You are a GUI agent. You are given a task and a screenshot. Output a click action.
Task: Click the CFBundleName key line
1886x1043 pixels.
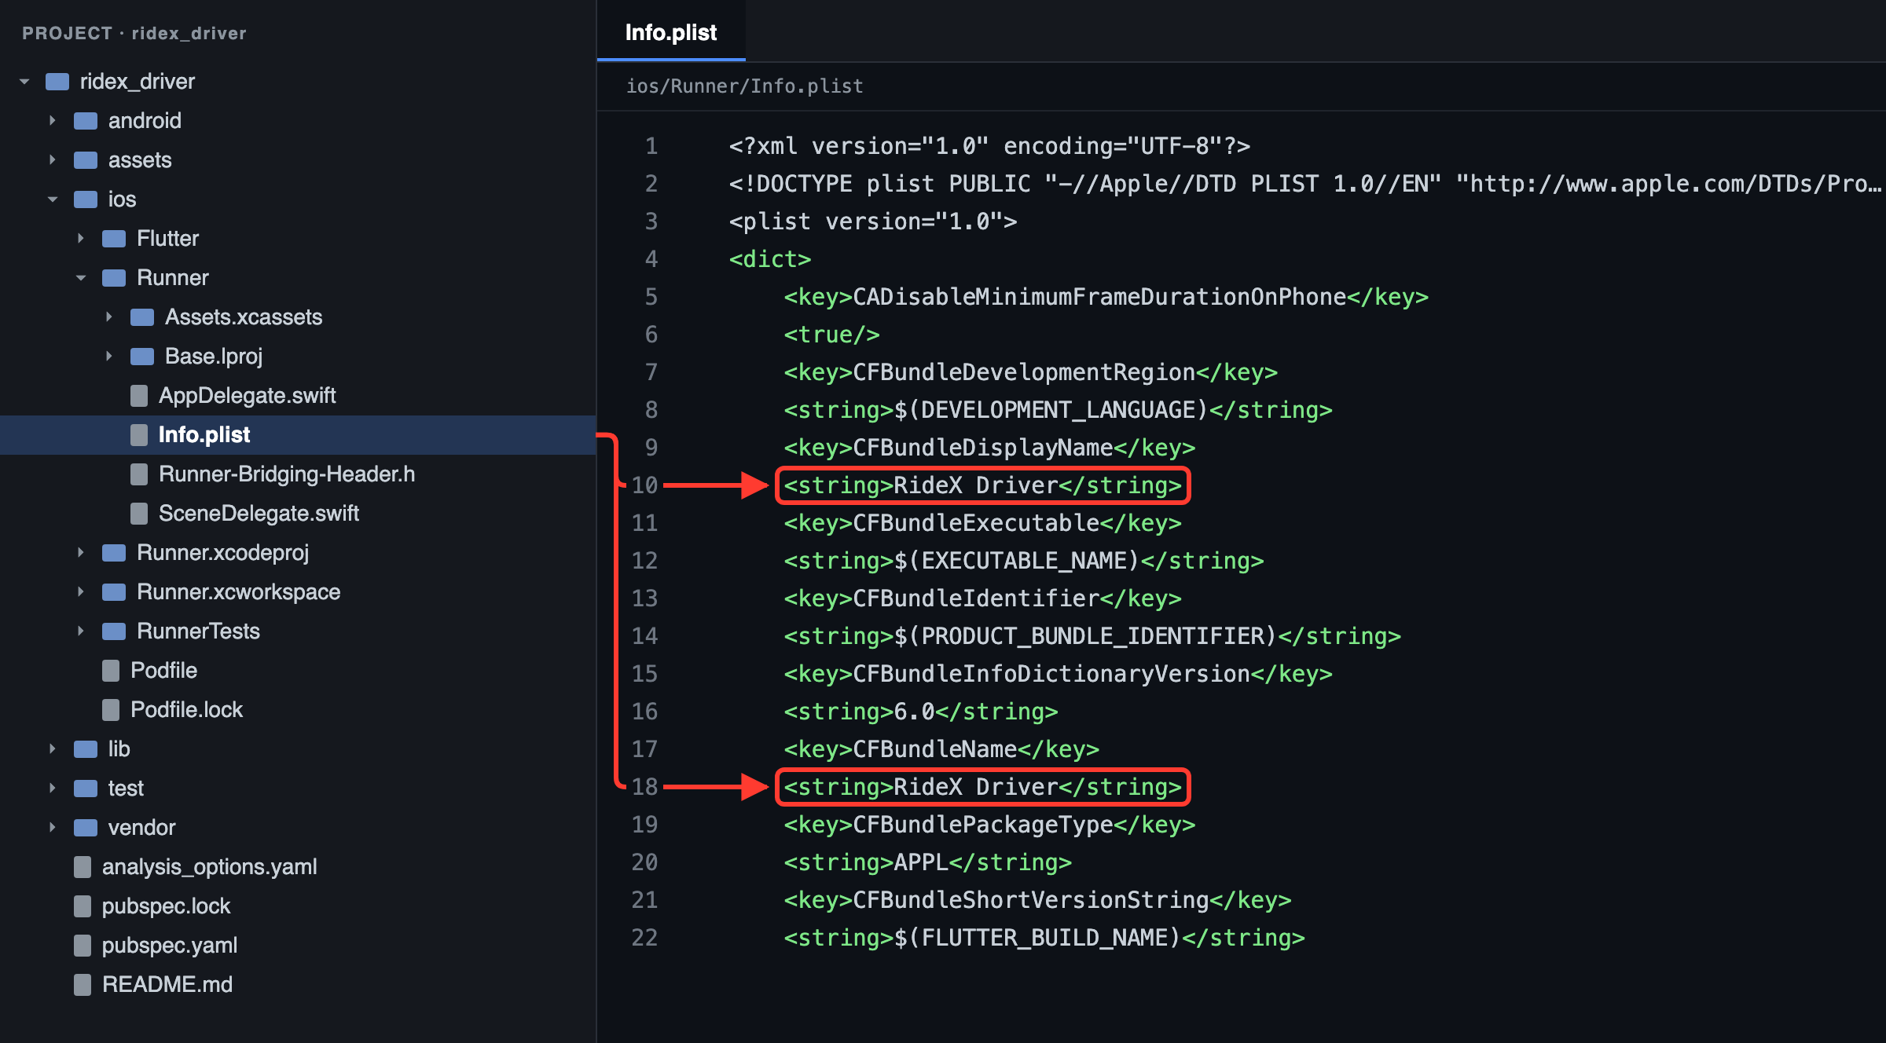tap(941, 749)
